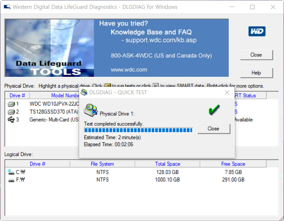The height and width of the screenshot is (221, 284).
Task: Click the 291.00 GB free space value
Action: point(233,180)
